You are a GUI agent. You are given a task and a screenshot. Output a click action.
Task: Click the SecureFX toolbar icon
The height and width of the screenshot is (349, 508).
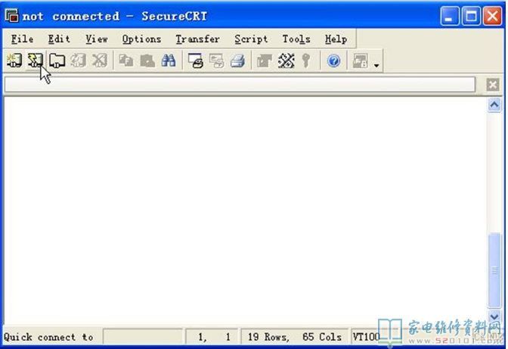[x=361, y=61]
